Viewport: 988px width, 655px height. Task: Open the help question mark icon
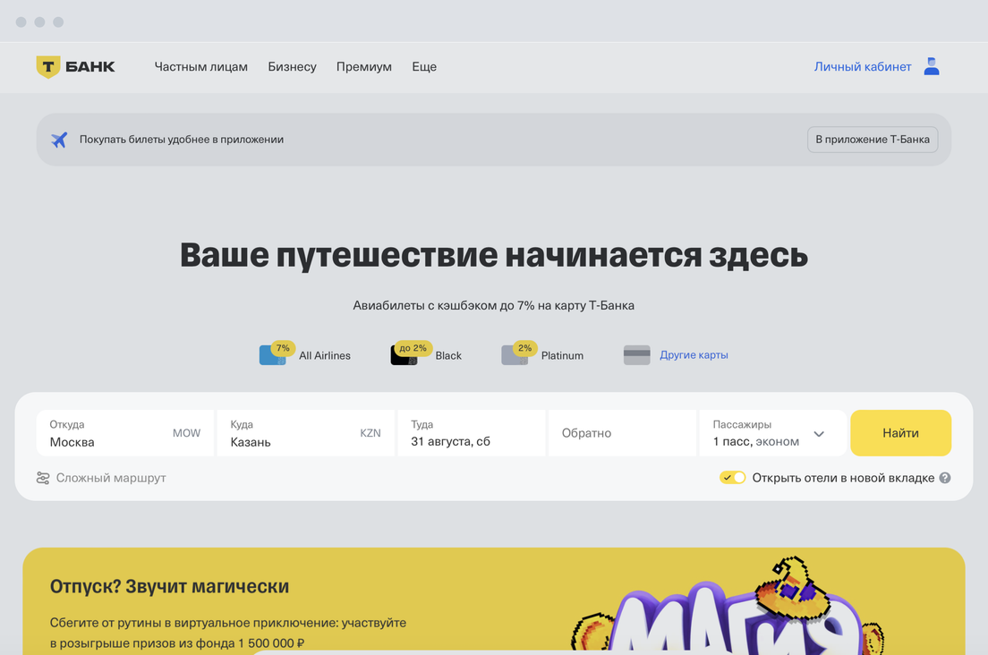pyautogui.click(x=944, y=478)
